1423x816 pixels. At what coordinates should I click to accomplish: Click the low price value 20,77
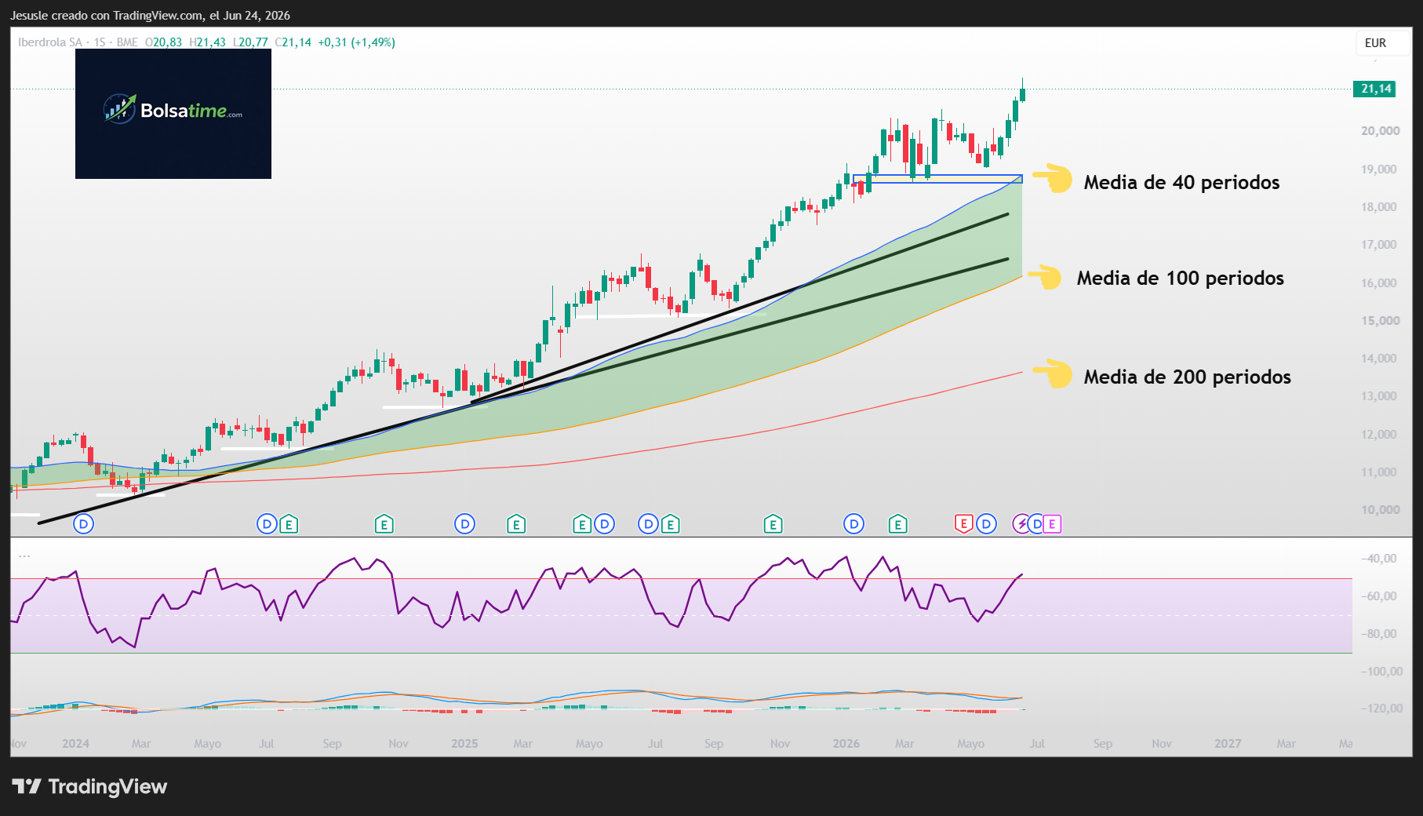pyautogui.click(x=253, y=42)
